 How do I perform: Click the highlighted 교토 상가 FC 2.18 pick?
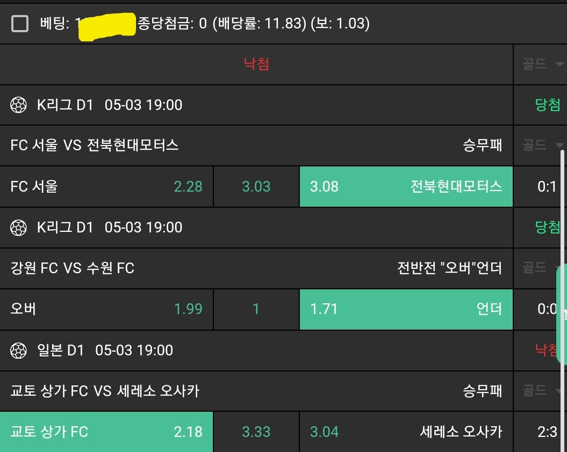click(106, 432)
